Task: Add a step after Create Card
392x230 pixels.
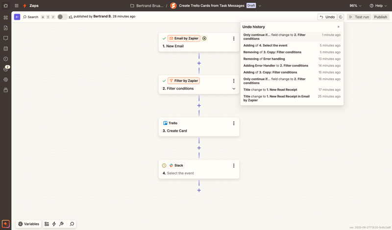Action: pyautogui.click(x=199, y=148)
